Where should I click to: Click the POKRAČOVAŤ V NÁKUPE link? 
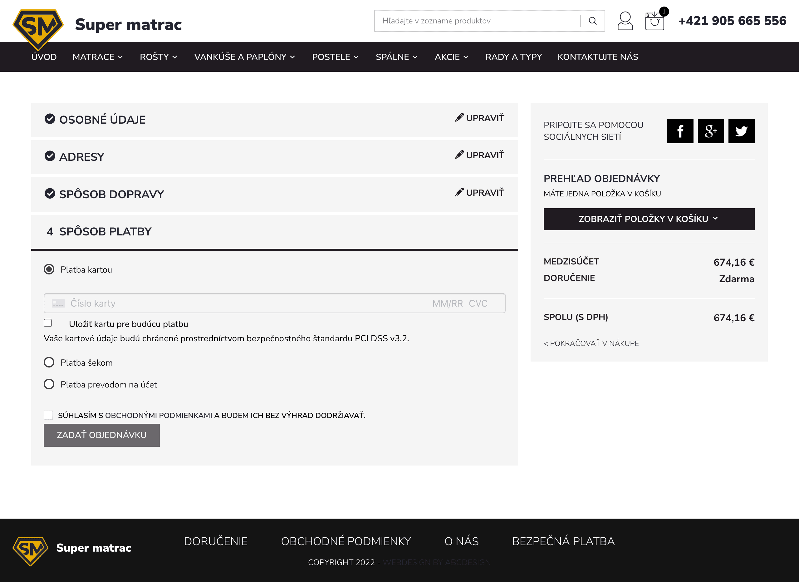591,343
